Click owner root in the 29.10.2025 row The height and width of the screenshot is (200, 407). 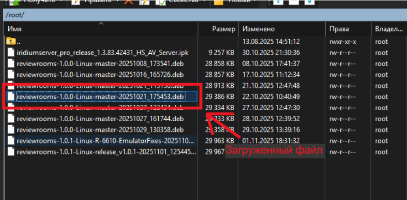pos(381,130)
